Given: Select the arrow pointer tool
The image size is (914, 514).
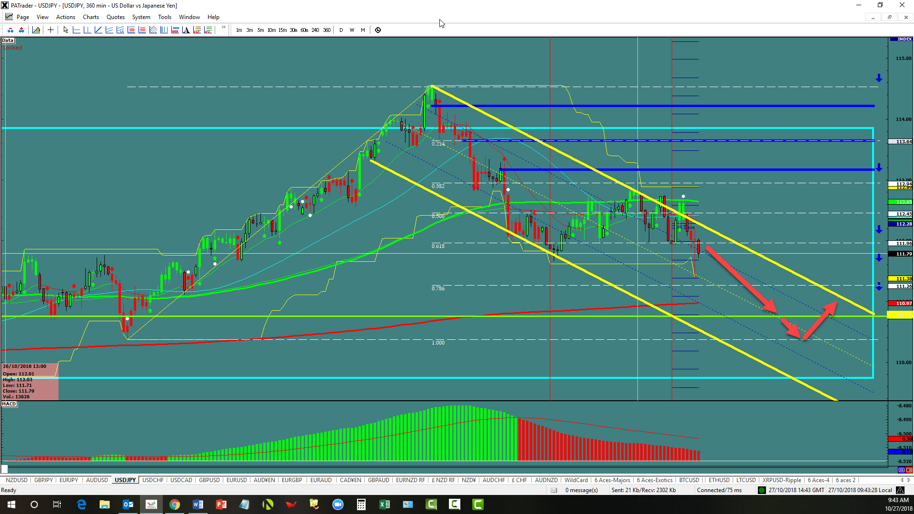Looking at the screenshot, I should (66, 30).
